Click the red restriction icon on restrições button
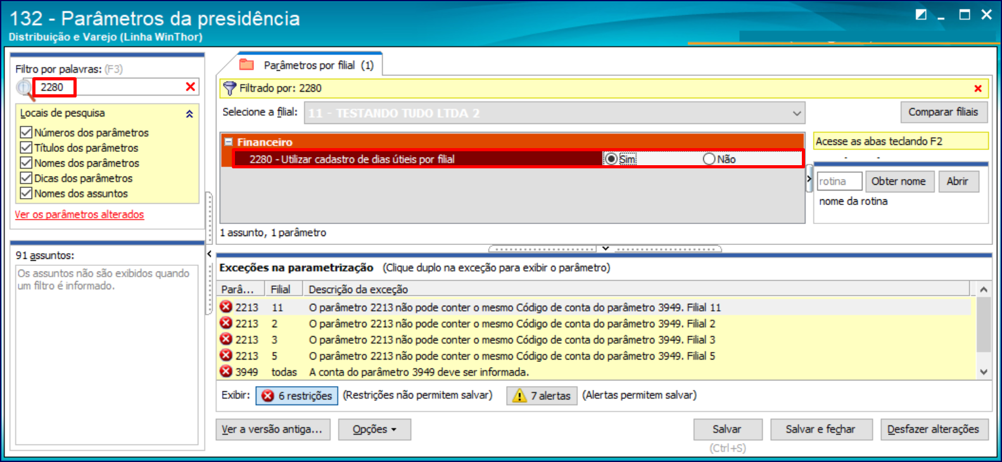This screenshot has height=462, width=1002. click(268, 396)
